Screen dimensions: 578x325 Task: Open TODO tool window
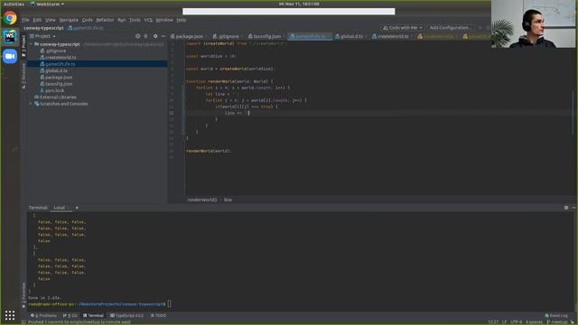pyautogui.click(x=158, y=315)
